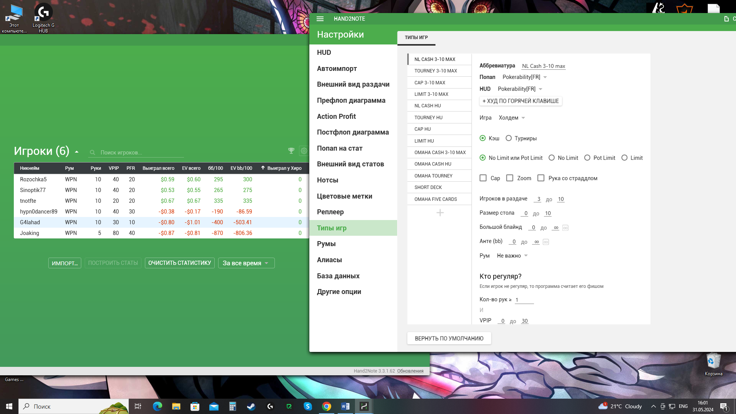Viewport: 736px width, 414px height.
Task: Launch Microsoft Edge from the taskbar
Action: pos(157,406)
